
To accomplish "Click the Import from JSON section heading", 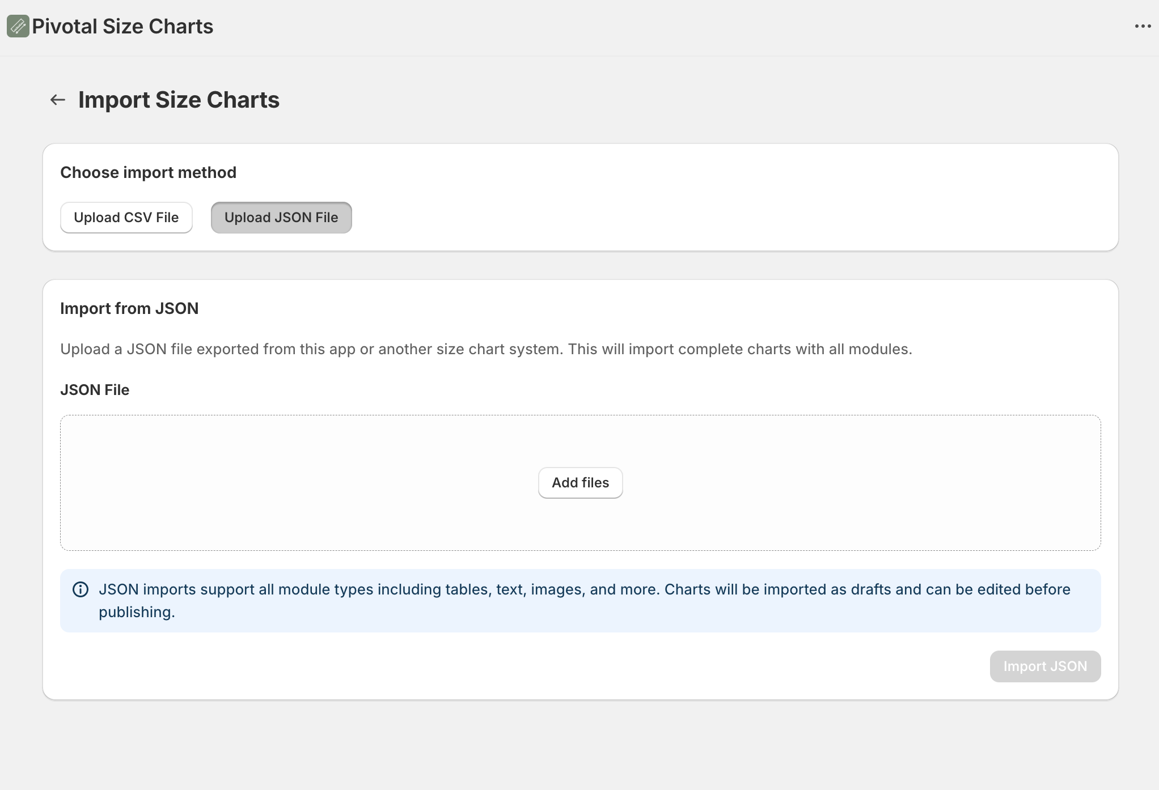I will 129,308.
